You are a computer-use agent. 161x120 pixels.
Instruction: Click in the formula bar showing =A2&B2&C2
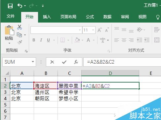122,62
